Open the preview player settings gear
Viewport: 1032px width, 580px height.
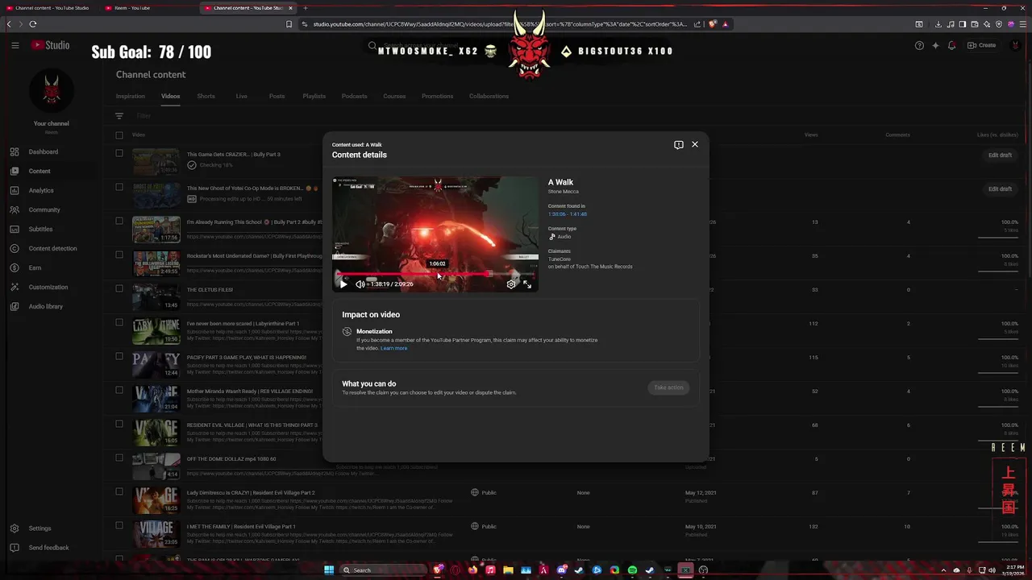tap(511, 284)
